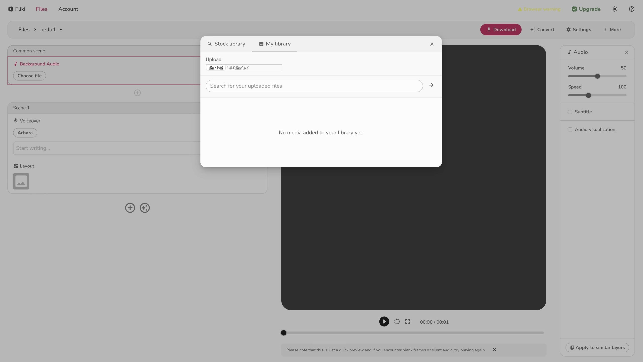This screenshot has width=643, height=362.
Task: Toggle the light/dark theme sun icon
Action: [x=614, y=9]
